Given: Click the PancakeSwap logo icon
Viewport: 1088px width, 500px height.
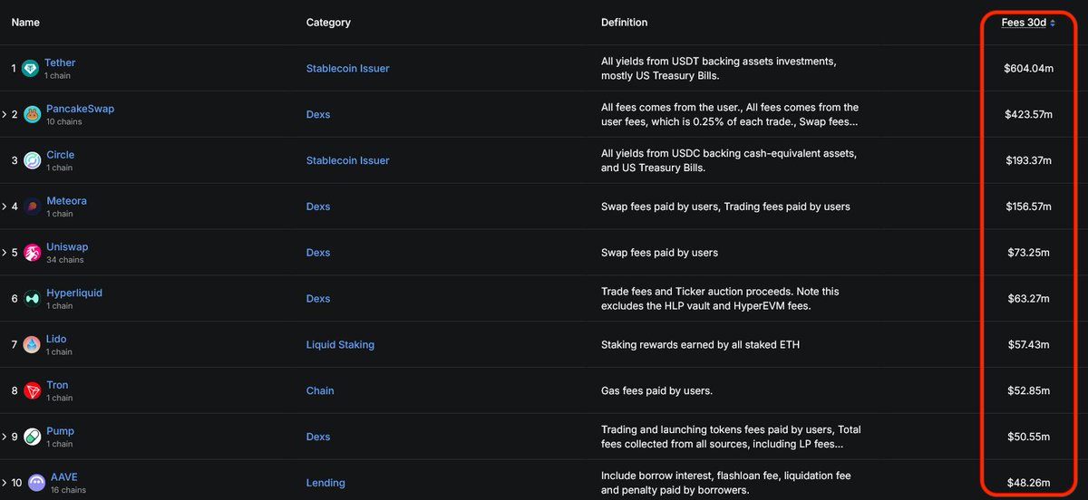Looking at the screenshot, I should click(32, 114).
